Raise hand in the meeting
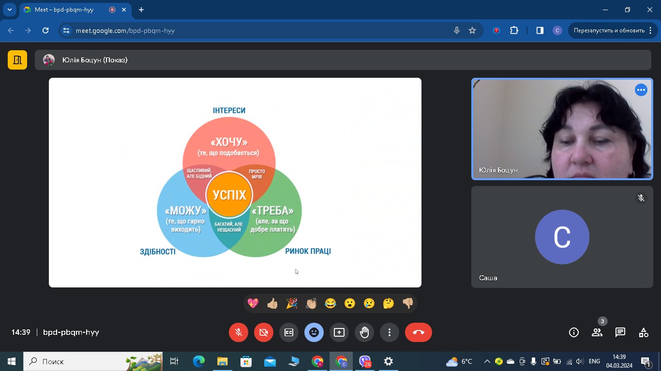The height and width of the screenshot is (371, 661). click(x=364, y=332)
